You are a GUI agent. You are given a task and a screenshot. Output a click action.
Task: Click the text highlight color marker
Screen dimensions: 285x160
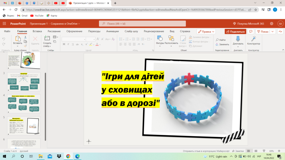(91, 44)
